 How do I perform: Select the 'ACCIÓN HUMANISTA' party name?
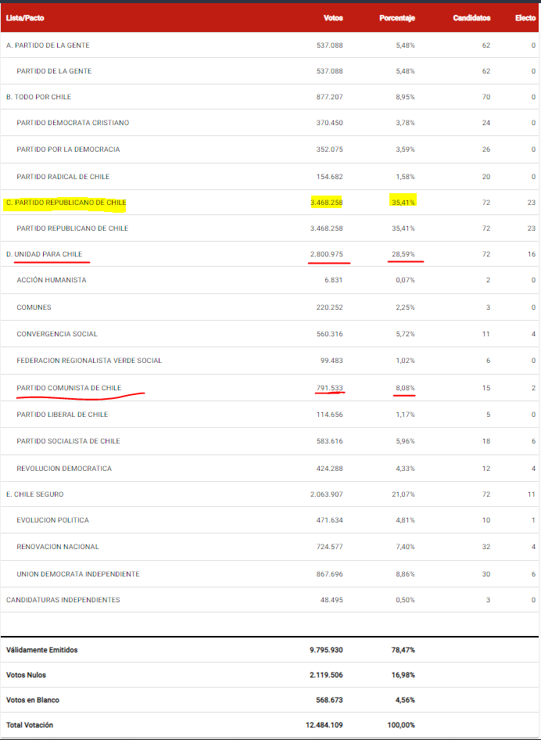click(52, 280)
